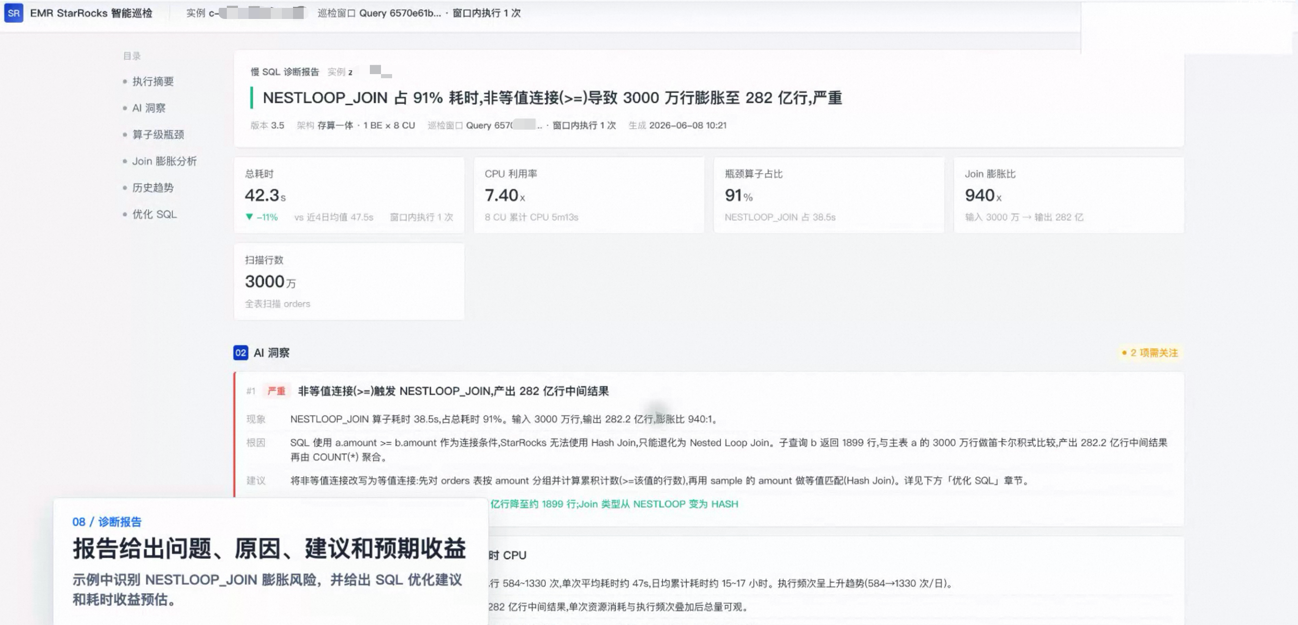Click insight title 非等值连接(>=)触发 NESTLOOP_JOIN

coord(454,391)
